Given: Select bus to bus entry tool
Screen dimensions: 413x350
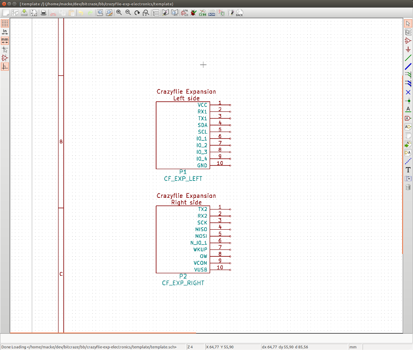Looking at the screenshot, I should pos(408,84).
